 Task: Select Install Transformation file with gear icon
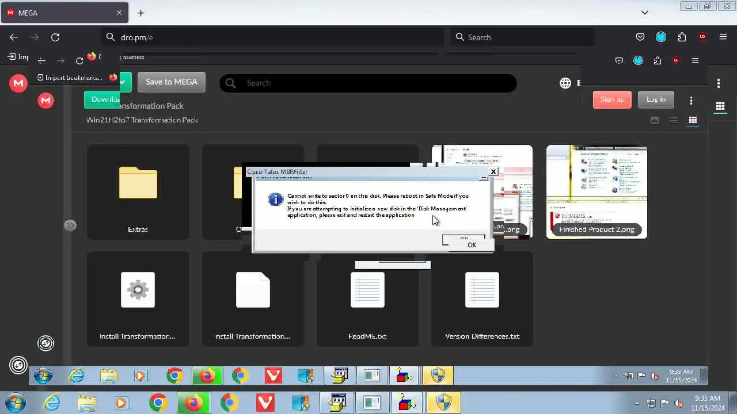138,299
